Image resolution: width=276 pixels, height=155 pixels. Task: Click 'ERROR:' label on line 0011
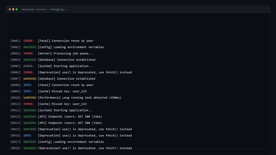click(x=28, y=104)
